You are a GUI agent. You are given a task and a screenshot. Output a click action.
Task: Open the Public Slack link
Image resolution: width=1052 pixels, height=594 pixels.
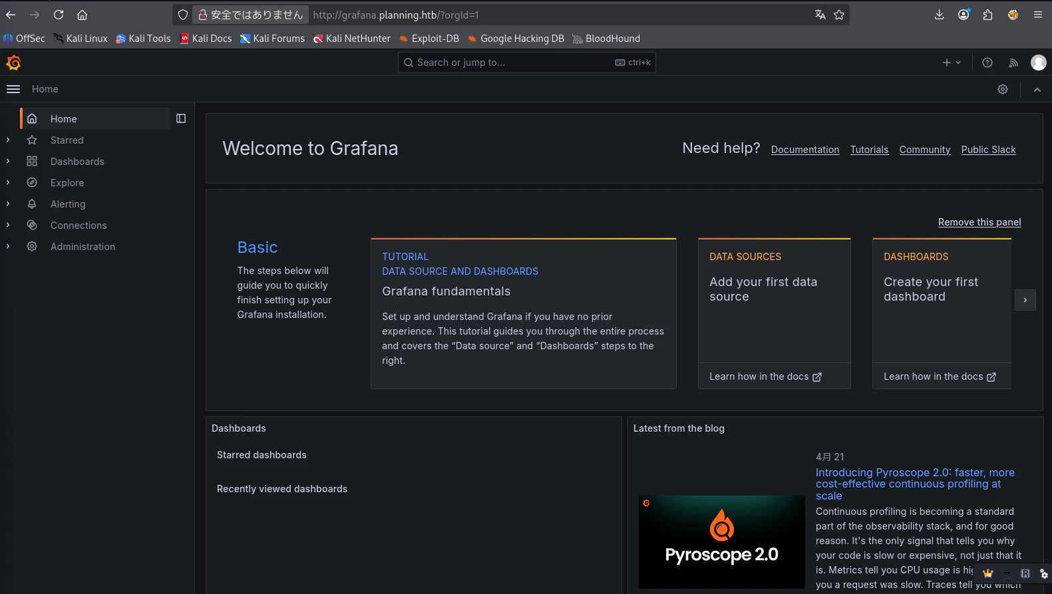coord(988,150)
